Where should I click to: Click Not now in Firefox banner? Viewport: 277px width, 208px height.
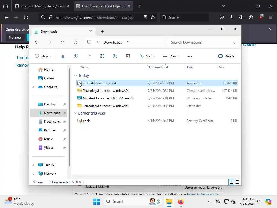[x=15, y=37]
